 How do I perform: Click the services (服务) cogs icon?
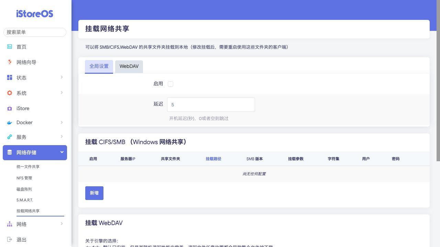pos(10,137)
